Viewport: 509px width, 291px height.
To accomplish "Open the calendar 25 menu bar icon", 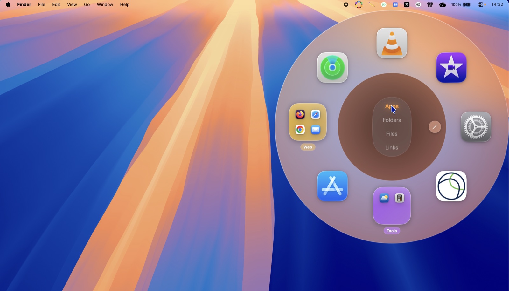I will [x=395, y=4].
